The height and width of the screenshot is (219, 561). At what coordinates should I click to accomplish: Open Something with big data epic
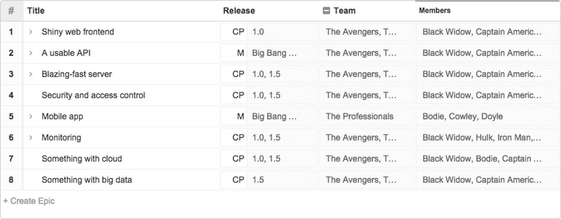(87, 180)
